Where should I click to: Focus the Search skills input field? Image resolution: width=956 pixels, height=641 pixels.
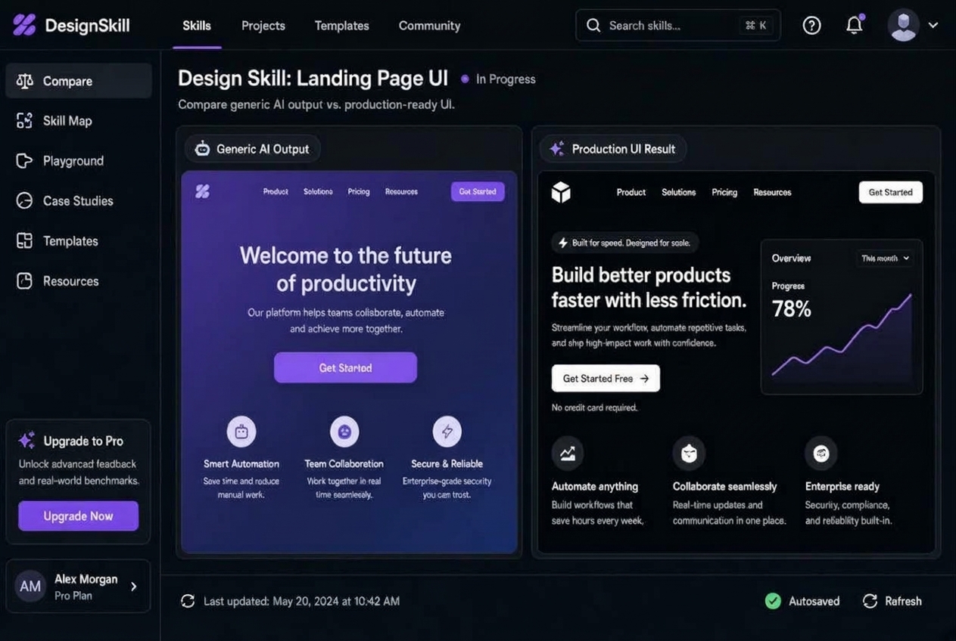(x=678, y=26)
